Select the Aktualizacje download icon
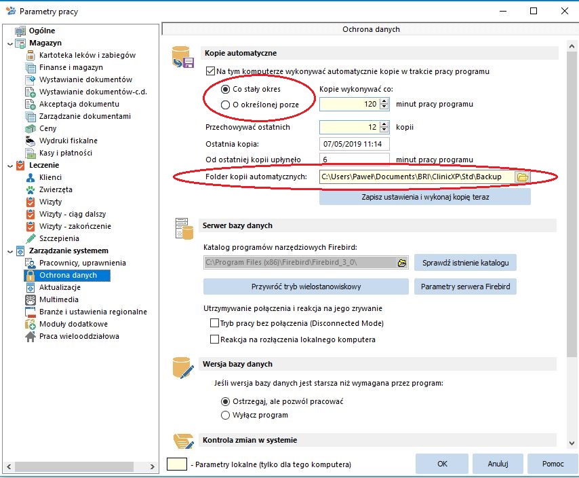Viewport: 579px width, 478px height. [31, 288]
